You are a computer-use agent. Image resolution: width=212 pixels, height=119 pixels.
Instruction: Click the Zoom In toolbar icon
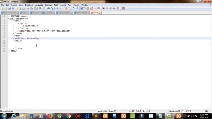coord(57,8)
